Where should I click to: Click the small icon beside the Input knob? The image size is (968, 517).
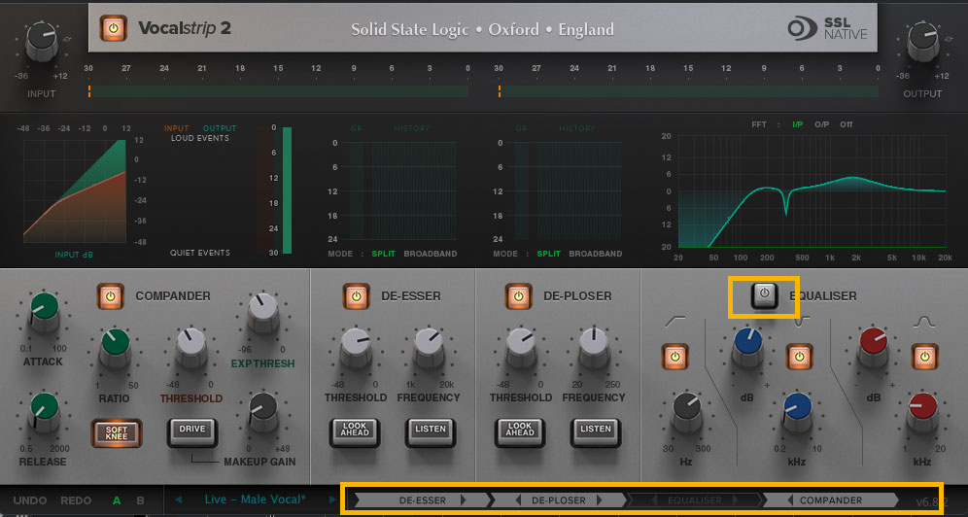(x=67, y=40)
